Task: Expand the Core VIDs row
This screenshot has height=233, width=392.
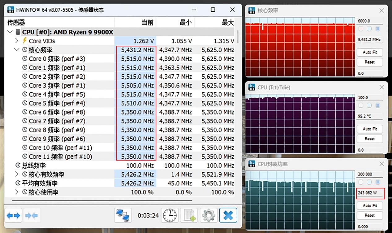Action: click(x=17, y=41)
